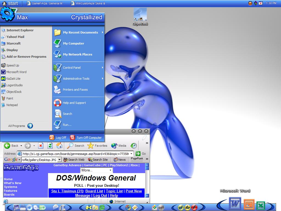Click News on Google toolbar
The image size is (281, 211).
click(120, 160)
